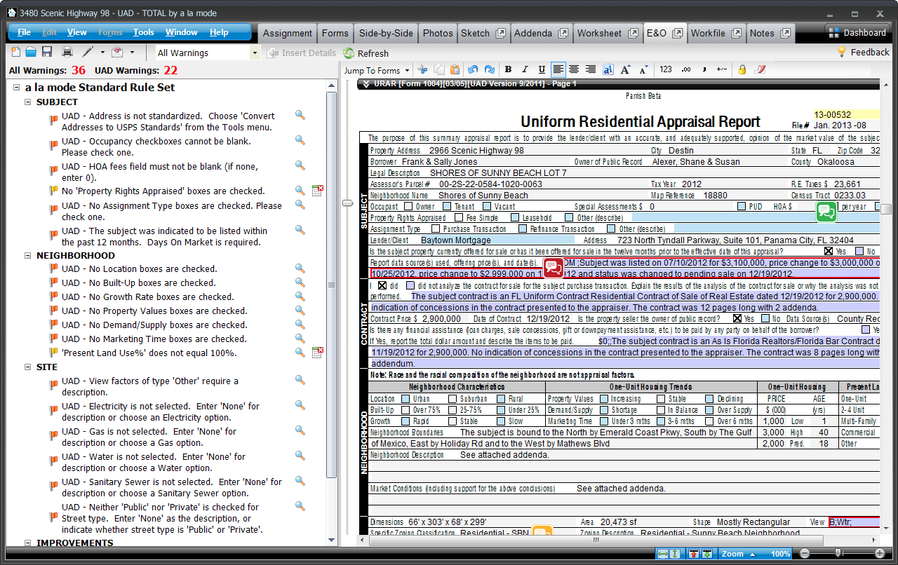Center align the text
Screen dimensions: 898x565
click(x=574, y=69)
